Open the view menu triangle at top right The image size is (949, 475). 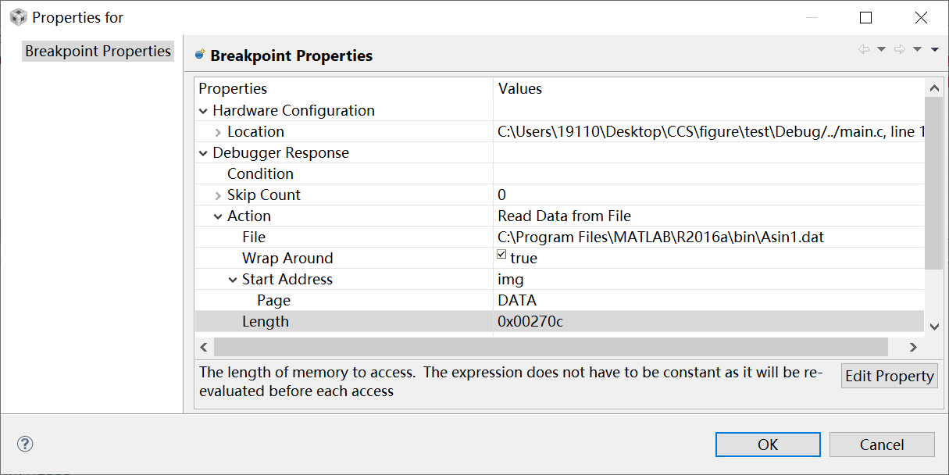[934, 48]
